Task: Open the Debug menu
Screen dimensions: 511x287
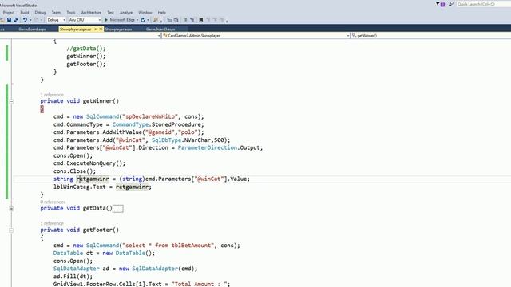Action: point(40,13)
